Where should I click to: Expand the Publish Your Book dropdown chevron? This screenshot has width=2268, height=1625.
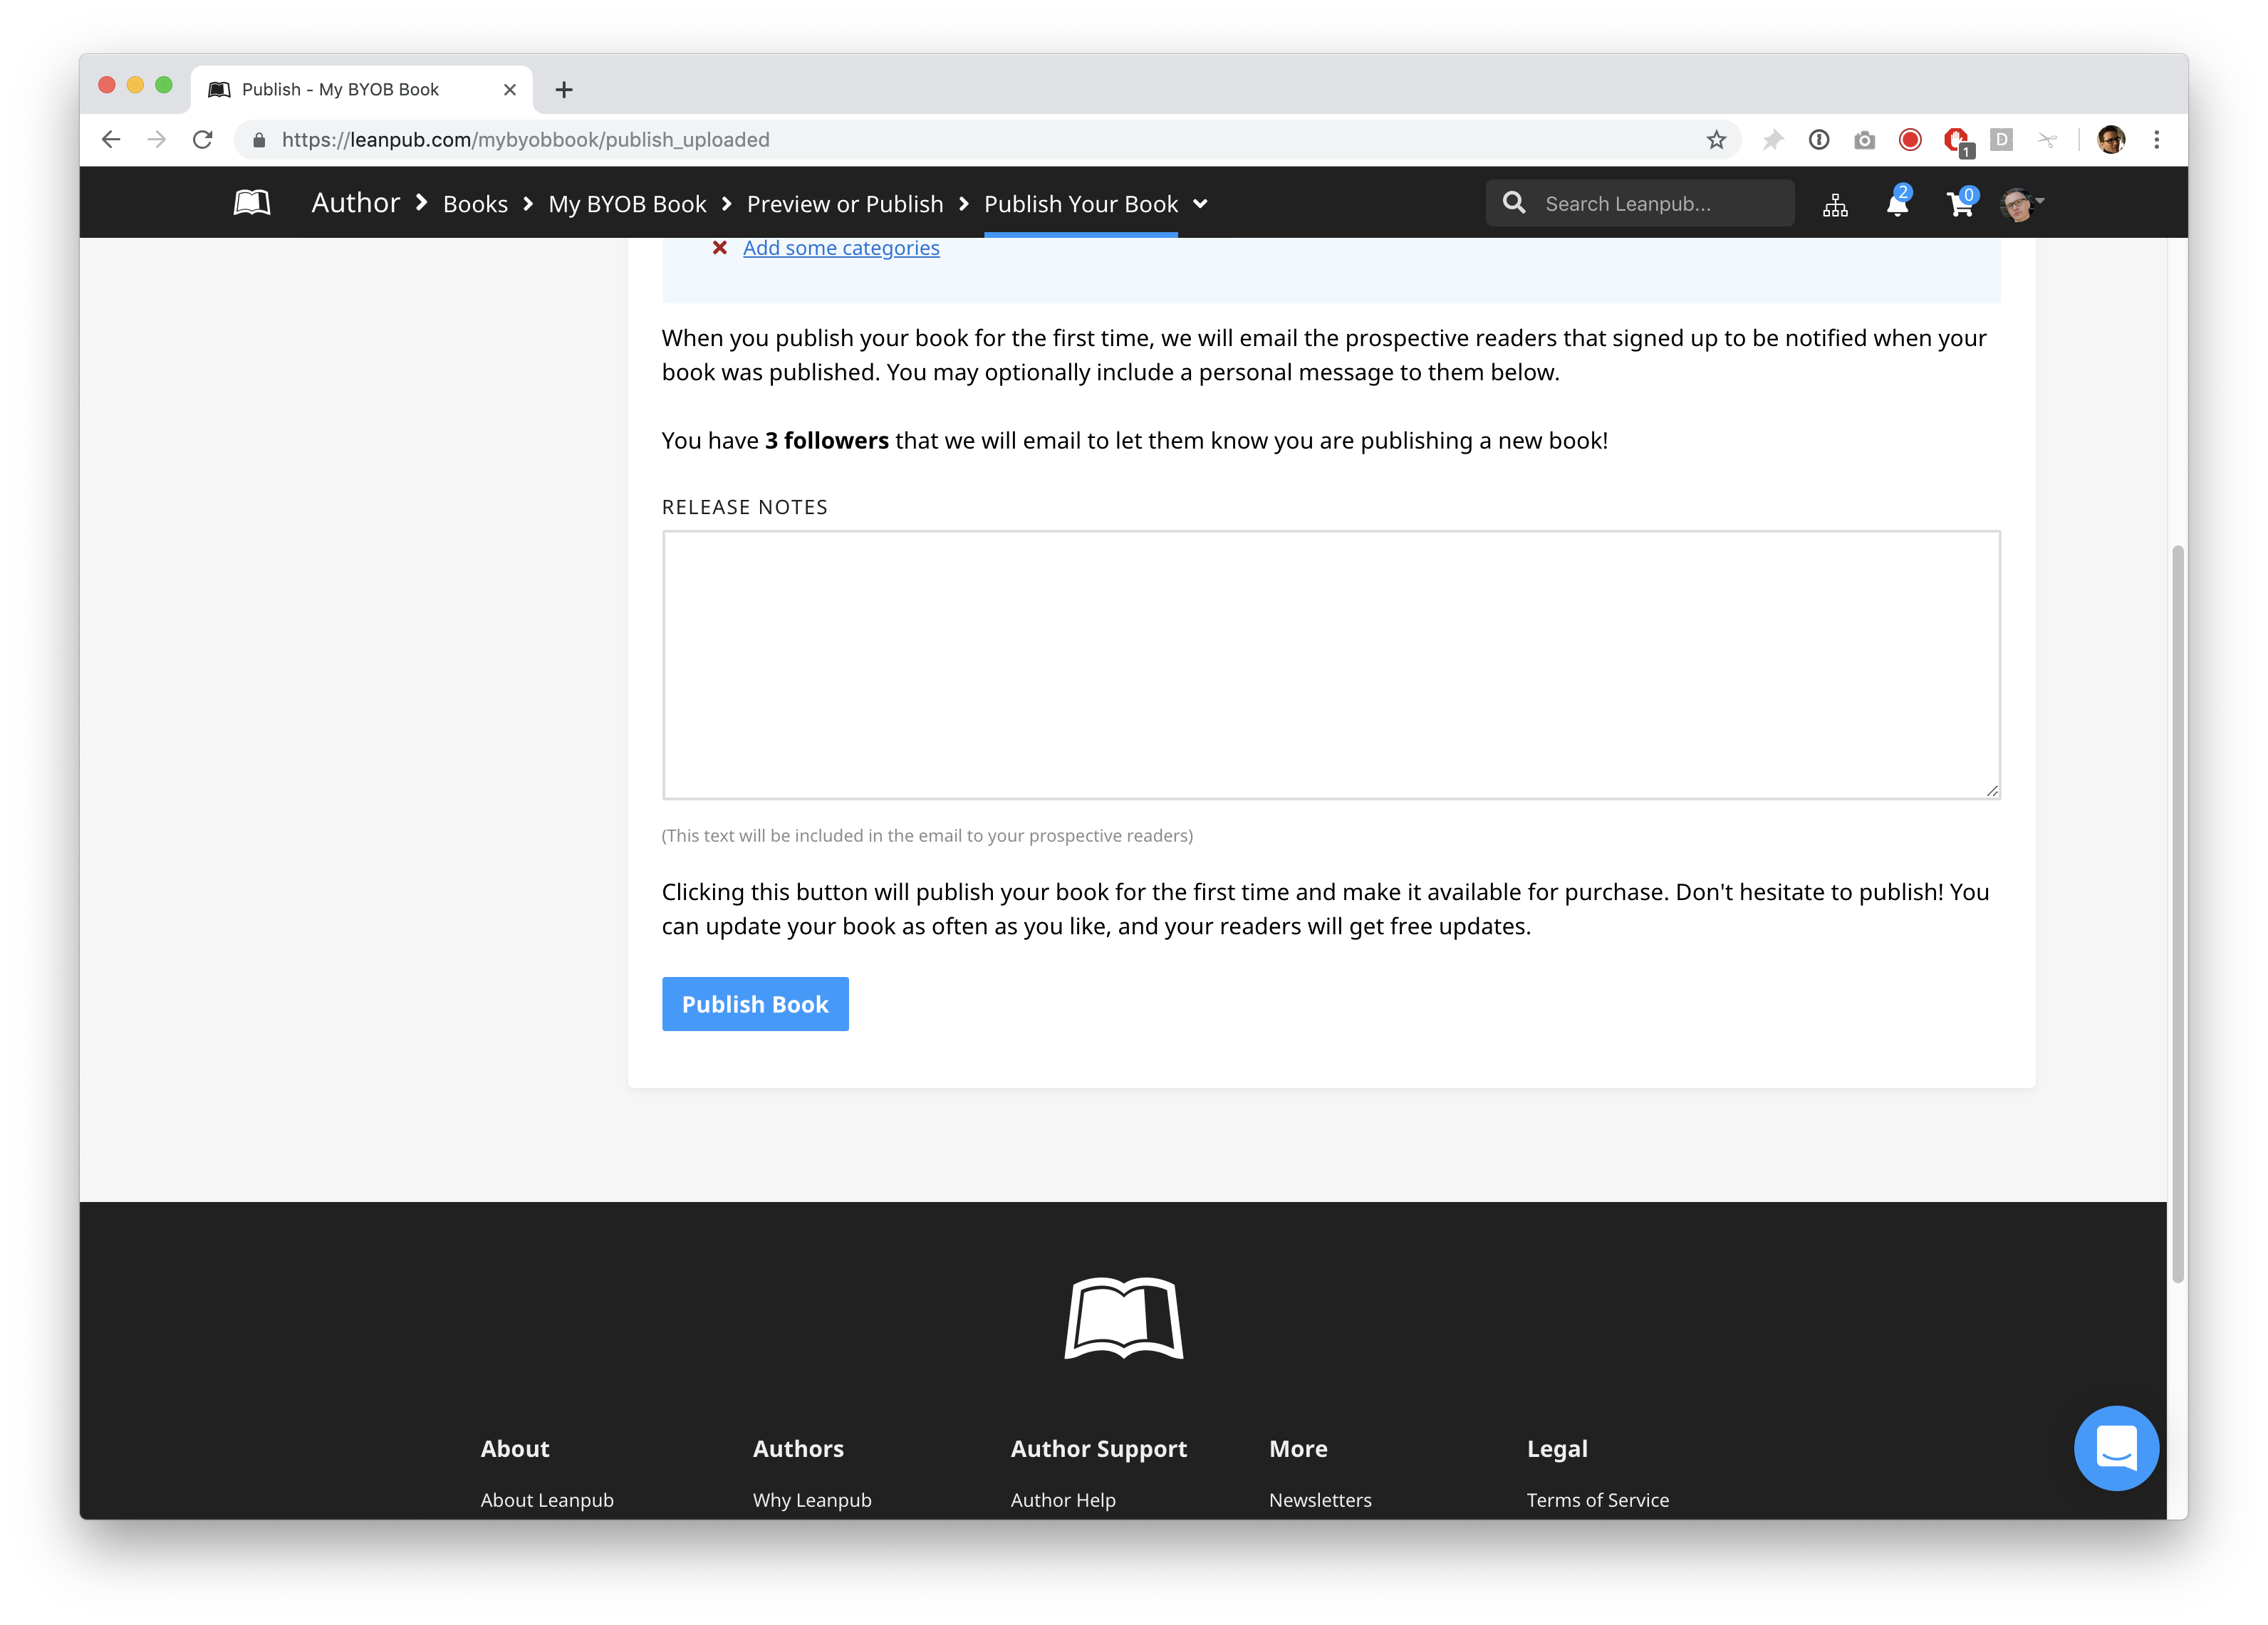1200,204
